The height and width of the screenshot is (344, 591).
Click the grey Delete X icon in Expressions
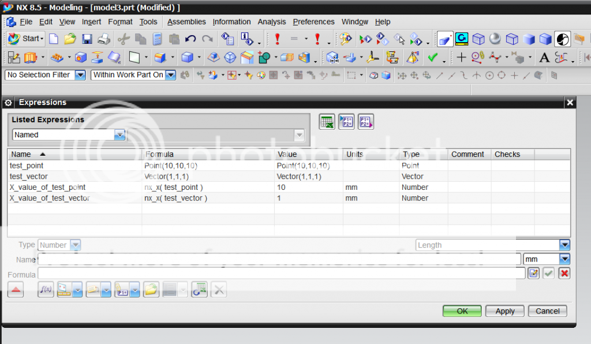point(219,289)
